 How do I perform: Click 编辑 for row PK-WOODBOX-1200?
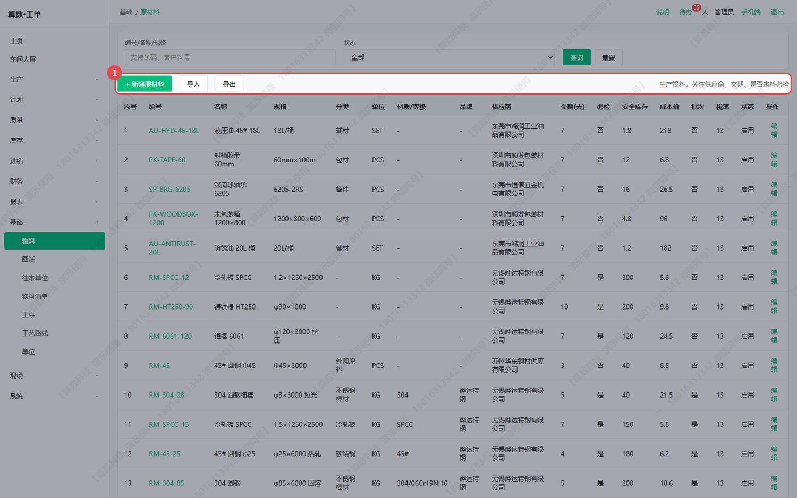tap(774, 219)
